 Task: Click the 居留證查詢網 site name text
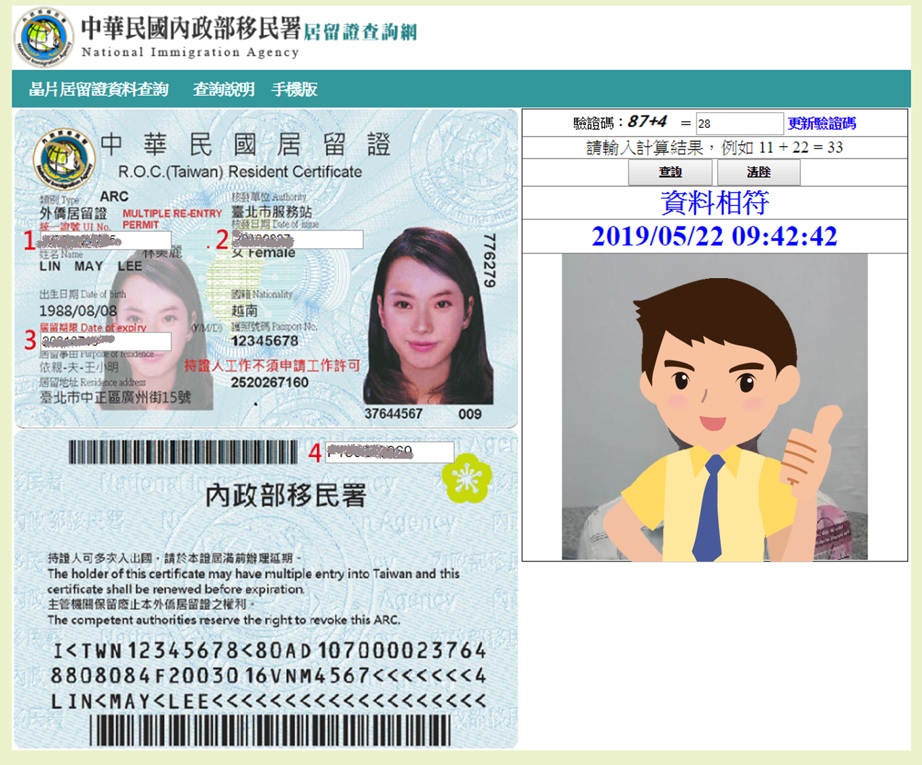360,32
